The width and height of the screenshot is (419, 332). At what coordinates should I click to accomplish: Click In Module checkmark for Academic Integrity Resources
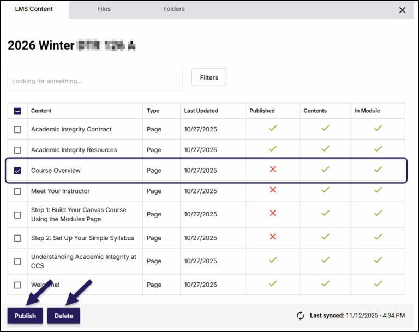(378, 149)
